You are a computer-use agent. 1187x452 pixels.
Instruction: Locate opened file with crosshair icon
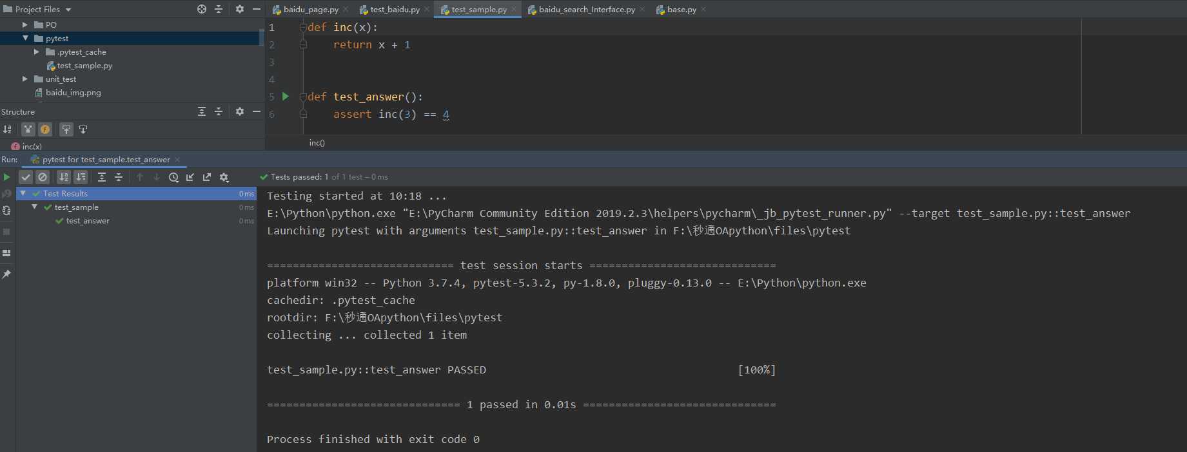click(202, 9)
